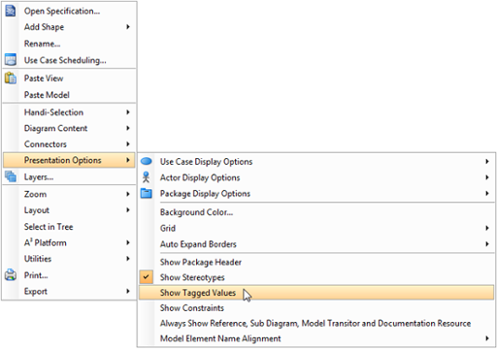Toggle Show Package Header
This screenshot has height=349, width=497.
[x=316, y=262]
